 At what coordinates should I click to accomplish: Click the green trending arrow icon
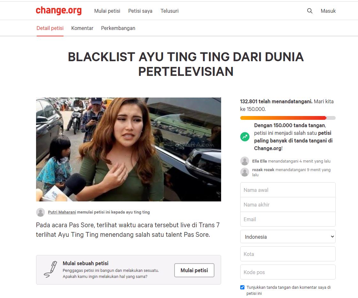[245, 137]
